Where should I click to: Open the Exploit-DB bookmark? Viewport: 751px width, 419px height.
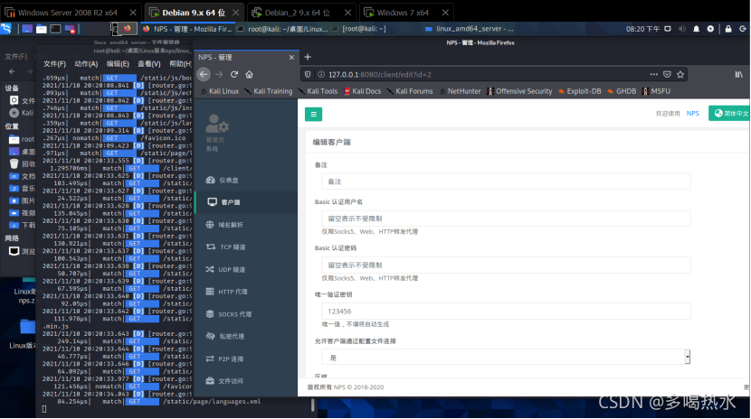click(579, 91)
